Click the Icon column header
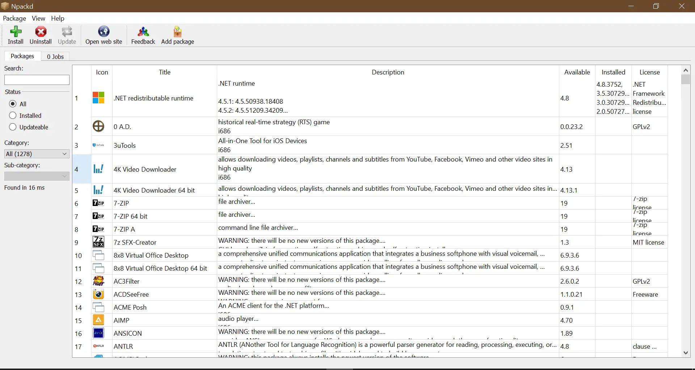 click(x=102, y=72)
